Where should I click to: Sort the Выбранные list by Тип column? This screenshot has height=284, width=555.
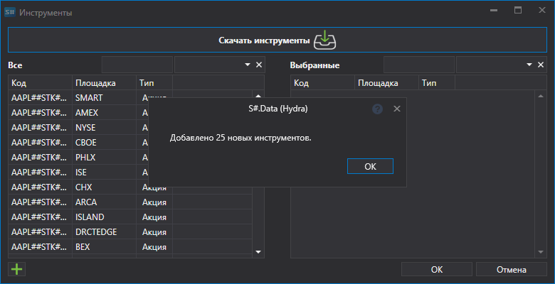[x=437, y=83]
